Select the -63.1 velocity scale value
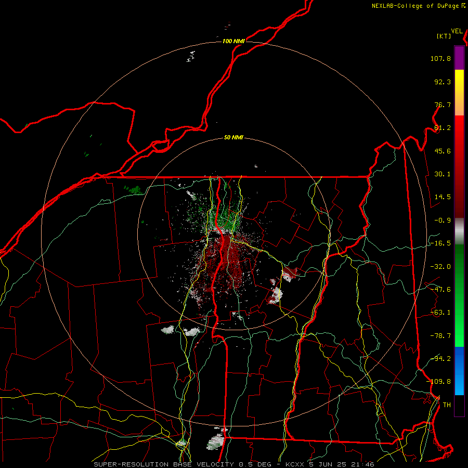Screen dimensions: 468x468 coord(440,313)
